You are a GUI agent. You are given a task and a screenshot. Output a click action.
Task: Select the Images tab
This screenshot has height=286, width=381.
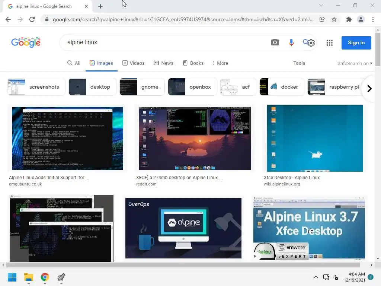101,63
